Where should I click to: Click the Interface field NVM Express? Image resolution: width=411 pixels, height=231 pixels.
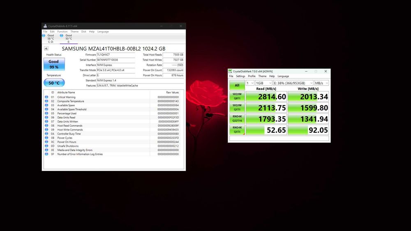115,65
